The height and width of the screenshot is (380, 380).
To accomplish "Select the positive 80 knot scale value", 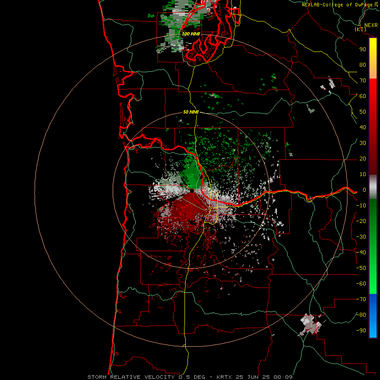I will (x=363, y=65).
